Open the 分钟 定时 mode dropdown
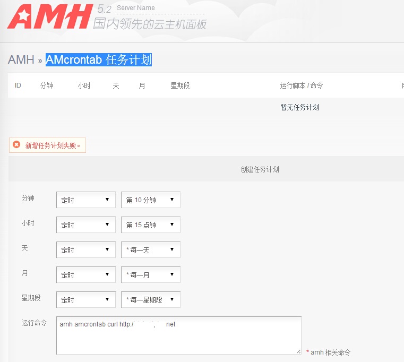 (x=85, y=200)
